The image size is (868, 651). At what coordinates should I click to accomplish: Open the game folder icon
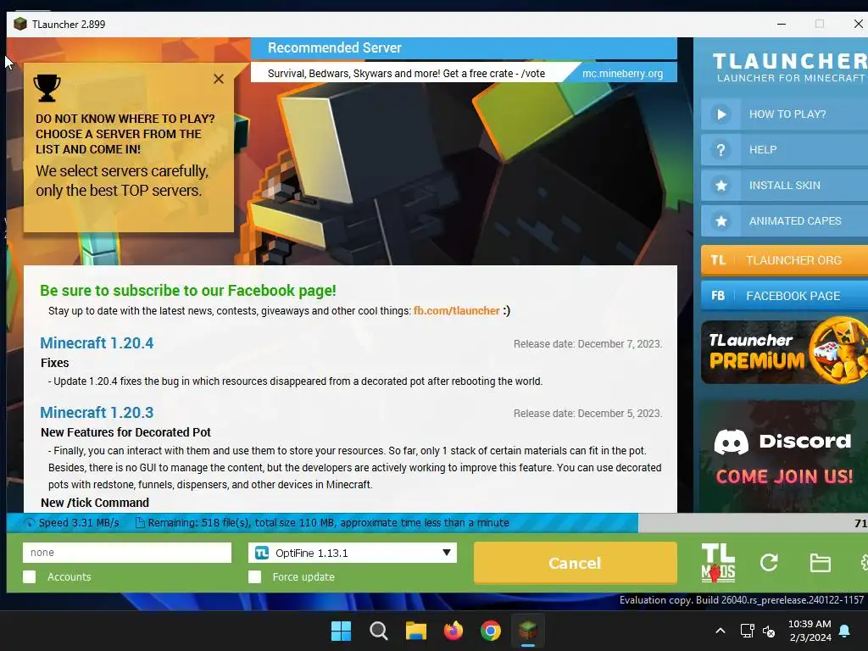820,563
